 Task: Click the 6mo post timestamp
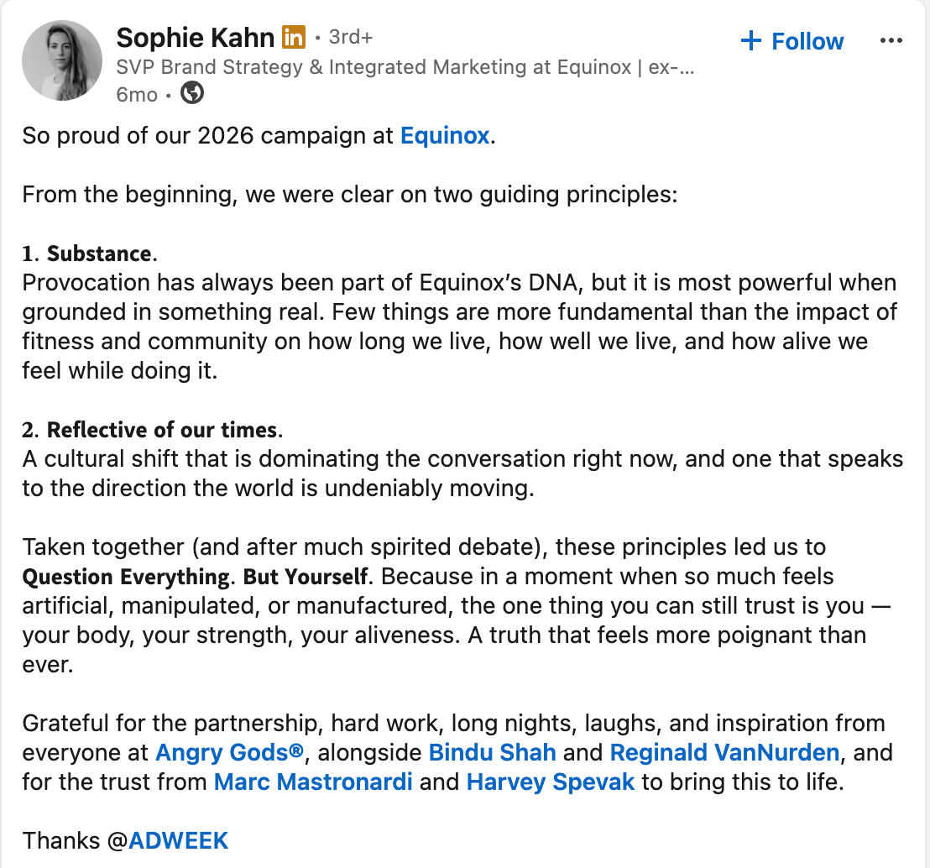point(137,94)
